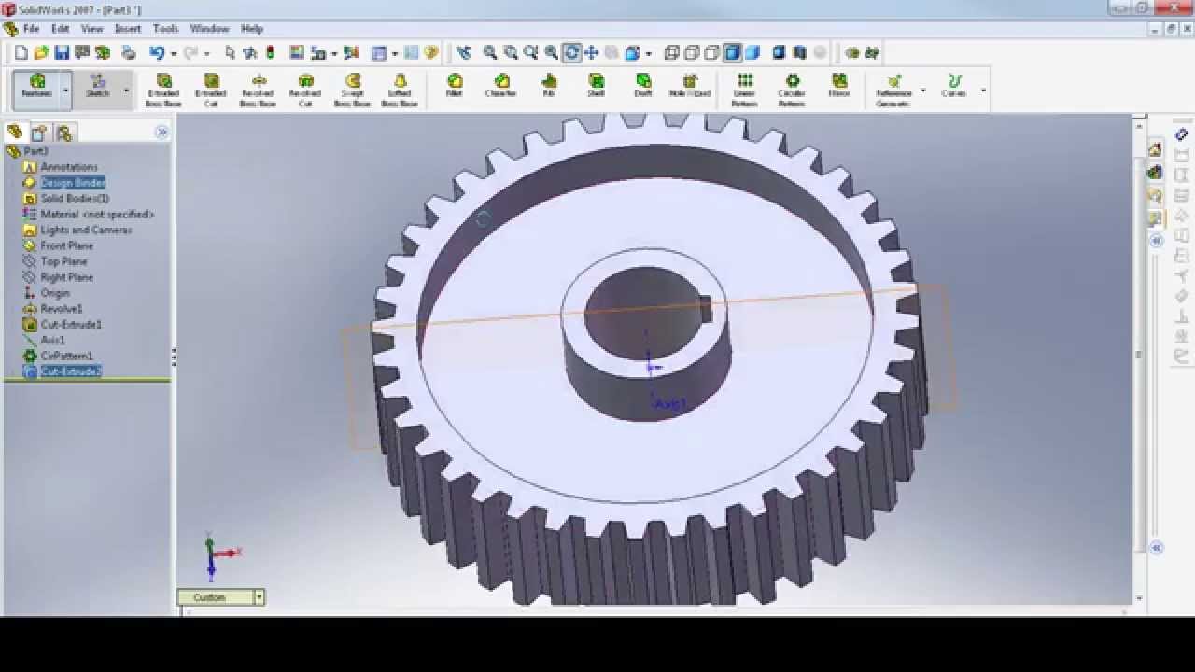Open the Custom view orientation dropdown
Screen dimensions: 1195x672
(x=260, y=597)
